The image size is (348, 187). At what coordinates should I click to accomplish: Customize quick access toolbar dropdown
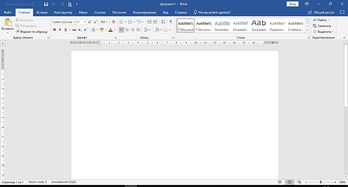coord(77,4)
